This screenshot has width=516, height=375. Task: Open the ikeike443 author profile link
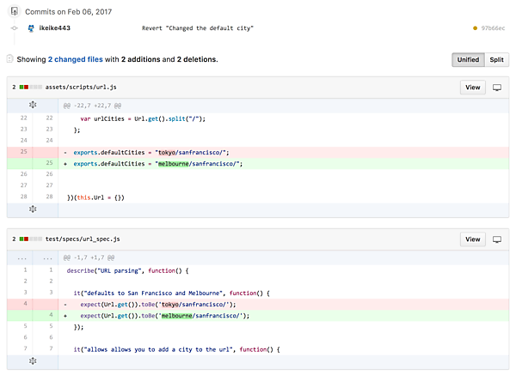[55, 28]
